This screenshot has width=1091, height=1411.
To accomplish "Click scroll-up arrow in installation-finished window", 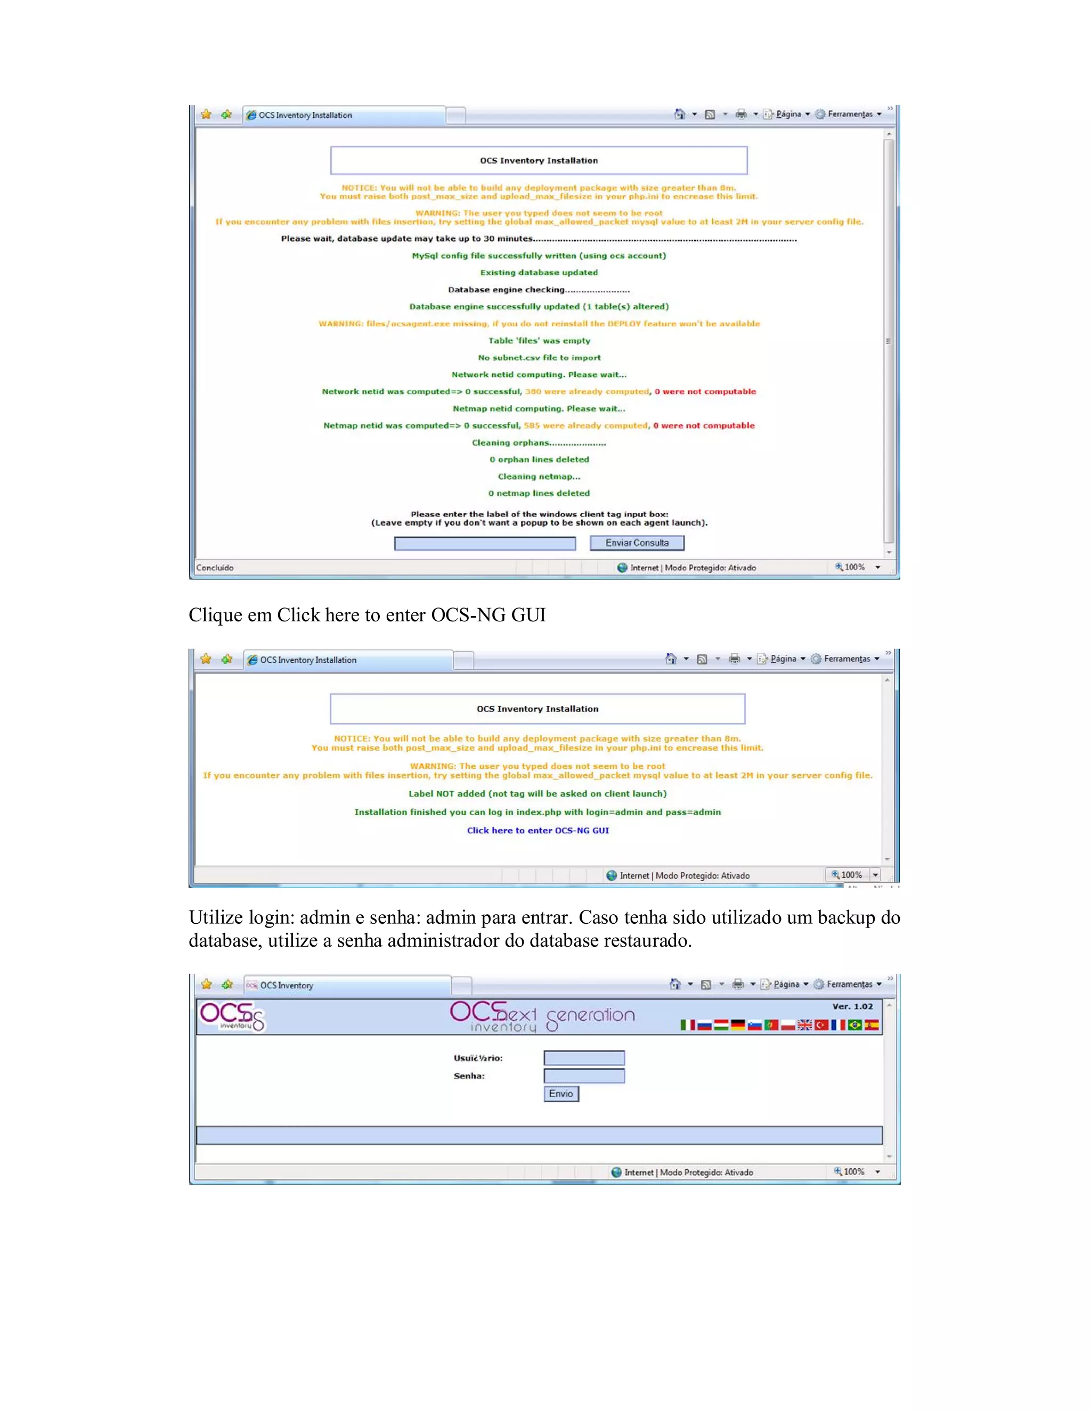I will pyautogui.click(x=888, y=679).
